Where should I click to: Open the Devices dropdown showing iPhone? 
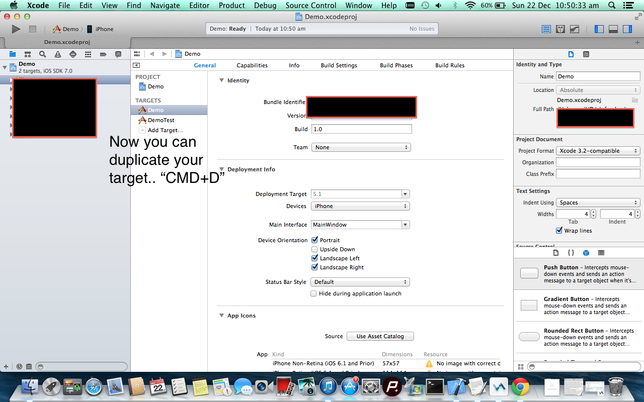[360, 206]
